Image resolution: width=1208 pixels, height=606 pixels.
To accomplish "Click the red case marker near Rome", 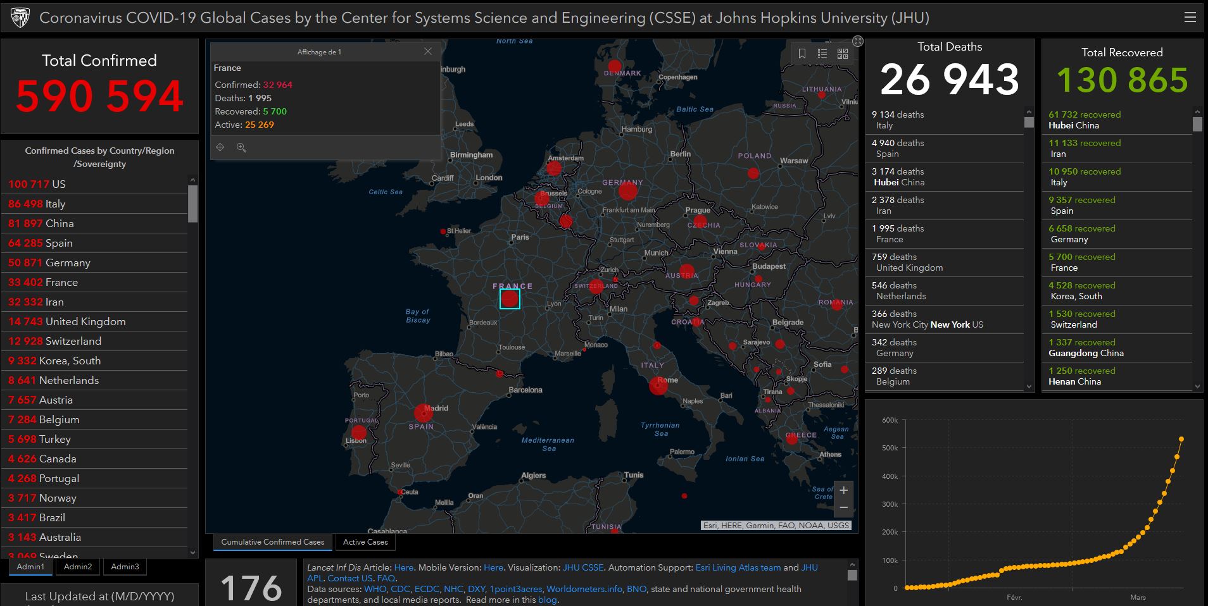I will click(x=658, y=385).
